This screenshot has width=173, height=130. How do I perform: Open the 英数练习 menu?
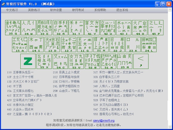tap(34, 10)
